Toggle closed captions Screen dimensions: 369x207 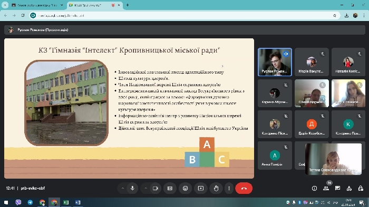coord(170,188)
